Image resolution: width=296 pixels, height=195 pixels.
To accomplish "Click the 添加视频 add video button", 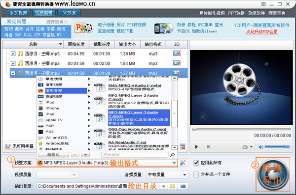I will pyautogui.click(x=19, y=13).
